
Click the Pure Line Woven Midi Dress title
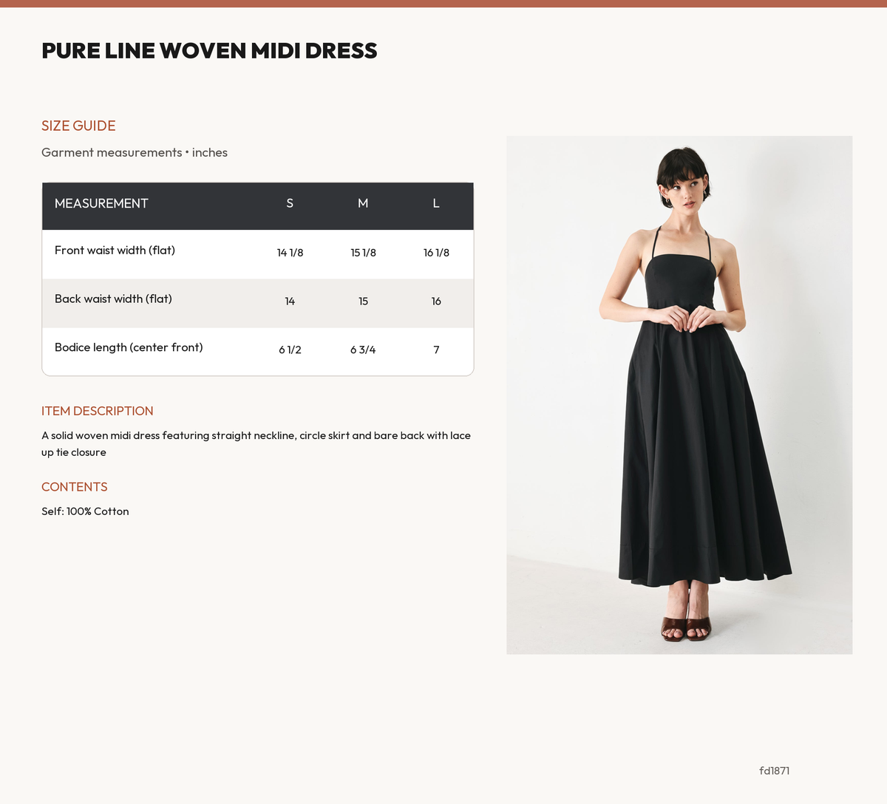[209, 50]
